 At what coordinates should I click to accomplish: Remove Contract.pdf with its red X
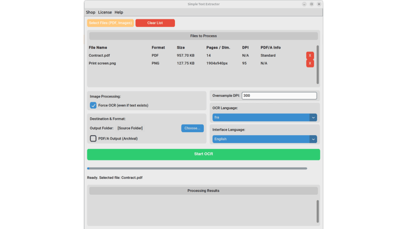[310, 55]
